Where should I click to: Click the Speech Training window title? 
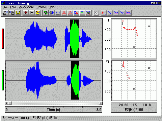17,3
